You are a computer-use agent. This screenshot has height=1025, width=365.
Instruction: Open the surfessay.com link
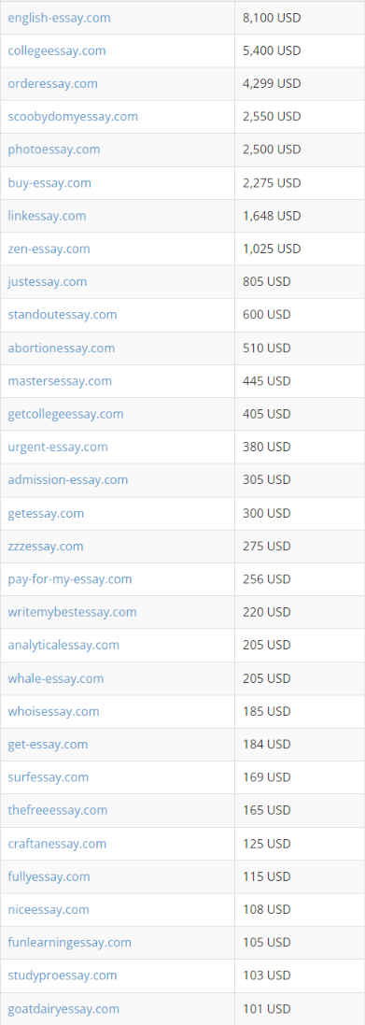pos(49,776)
